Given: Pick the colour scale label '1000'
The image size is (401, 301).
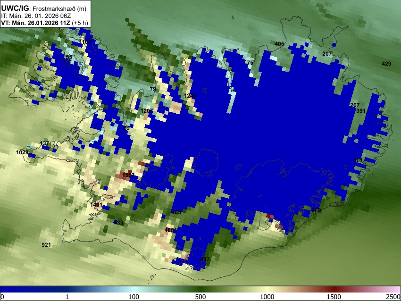Looking at the screenshot, I should click(x=267, y=297).
